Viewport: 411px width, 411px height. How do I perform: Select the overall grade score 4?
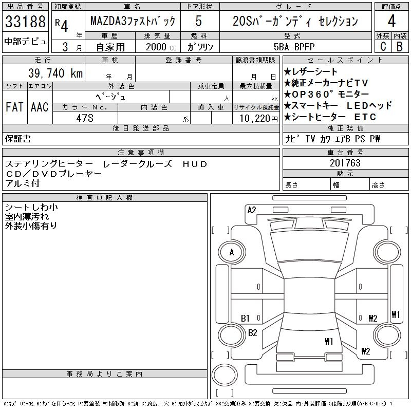click(x=391, y=21)
